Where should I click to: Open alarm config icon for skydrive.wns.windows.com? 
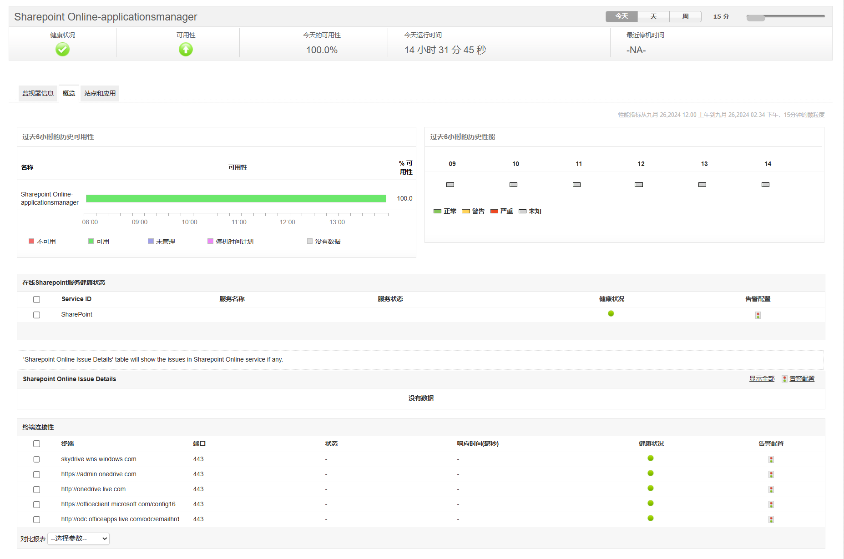(x=771, y=459)
